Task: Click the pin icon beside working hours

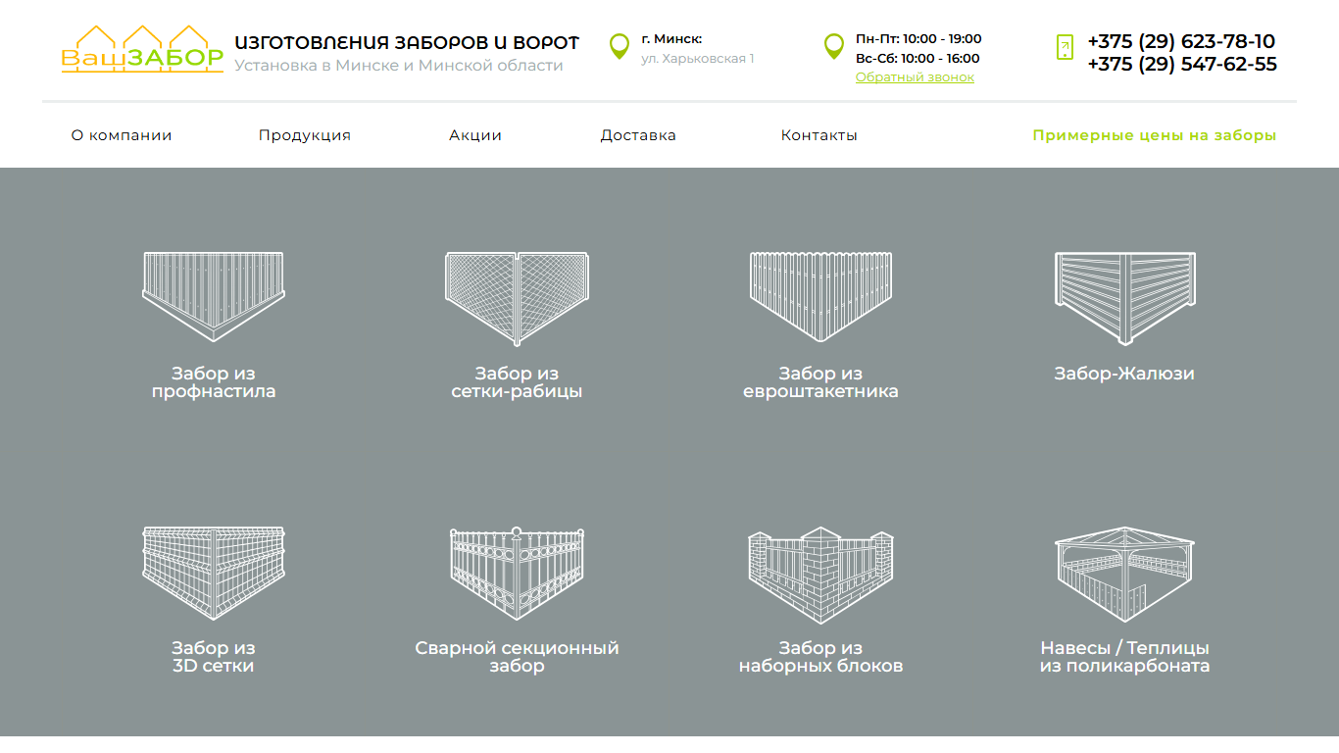Action: (x=833, y=46)
